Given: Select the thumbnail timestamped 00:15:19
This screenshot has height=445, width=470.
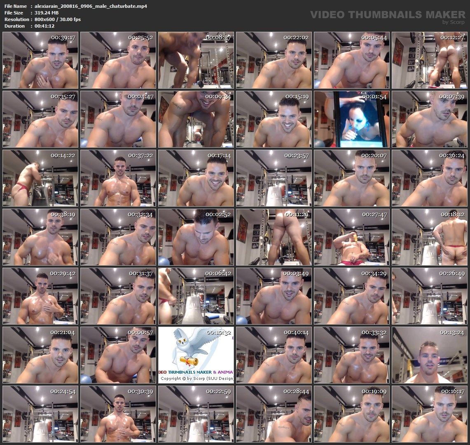Looking at the screenshot, I should click(x=274, y=119).
